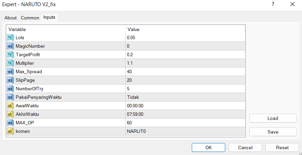
Task: Click the string icon next to AwalWaktu
Action: (10, 106)
